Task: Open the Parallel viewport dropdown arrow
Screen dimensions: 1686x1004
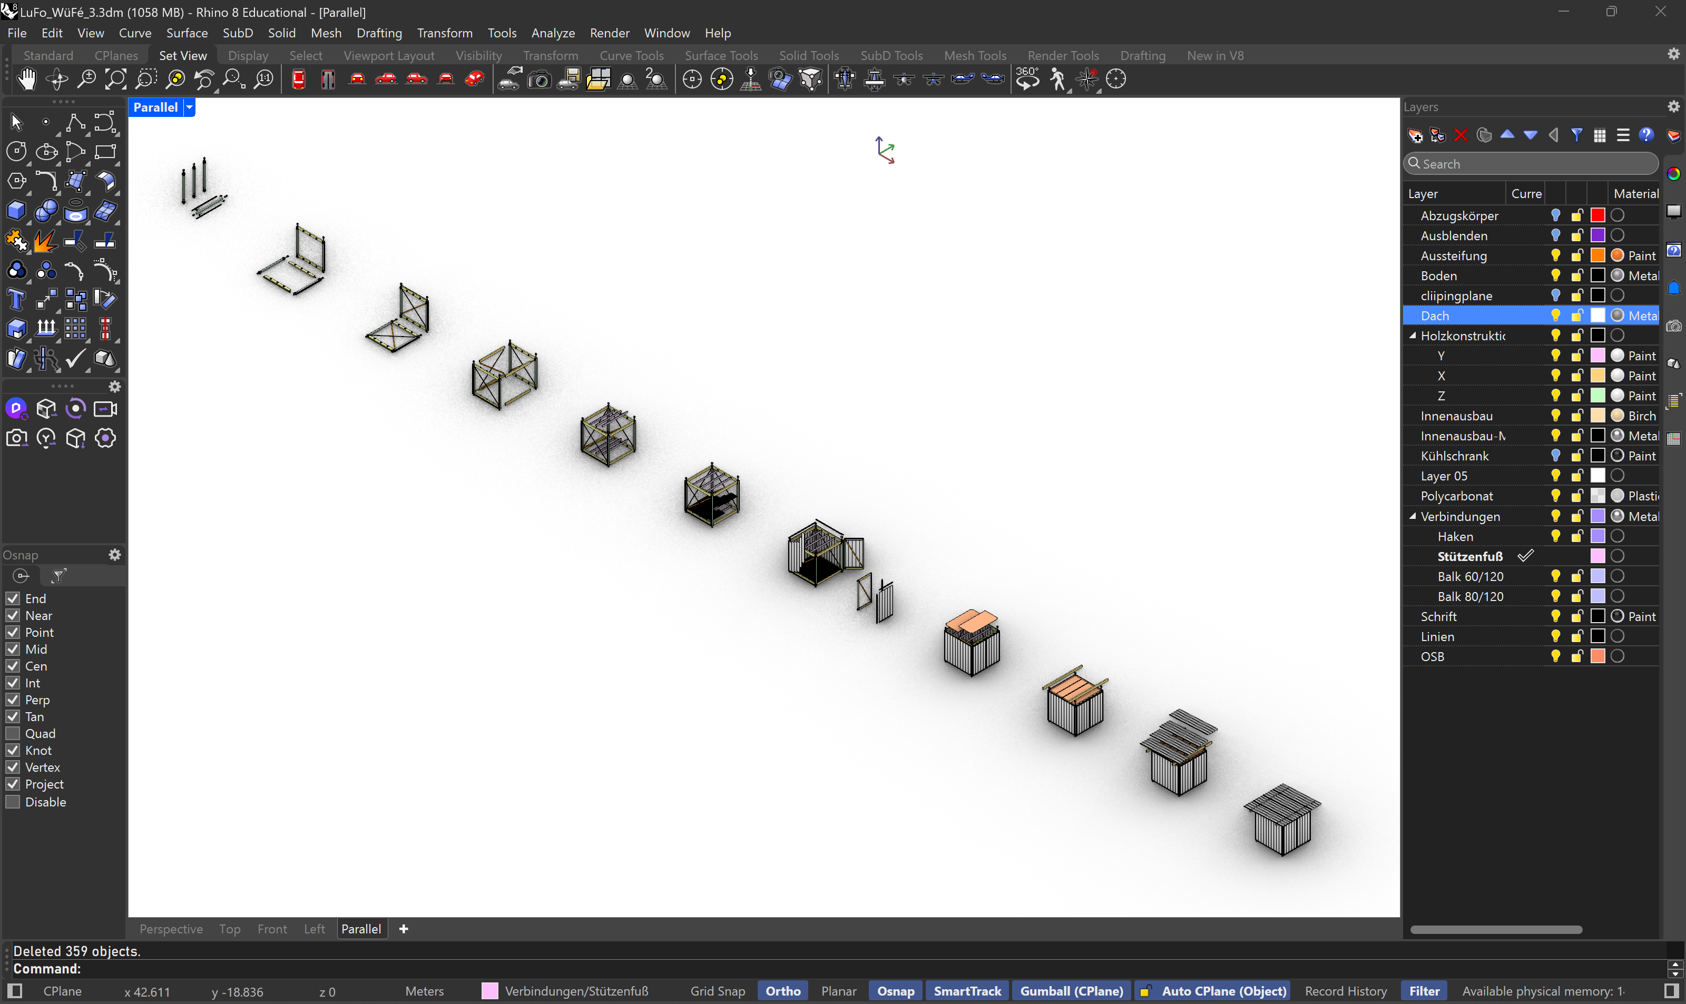Action: pyautogui.click(x=190, y=107)
